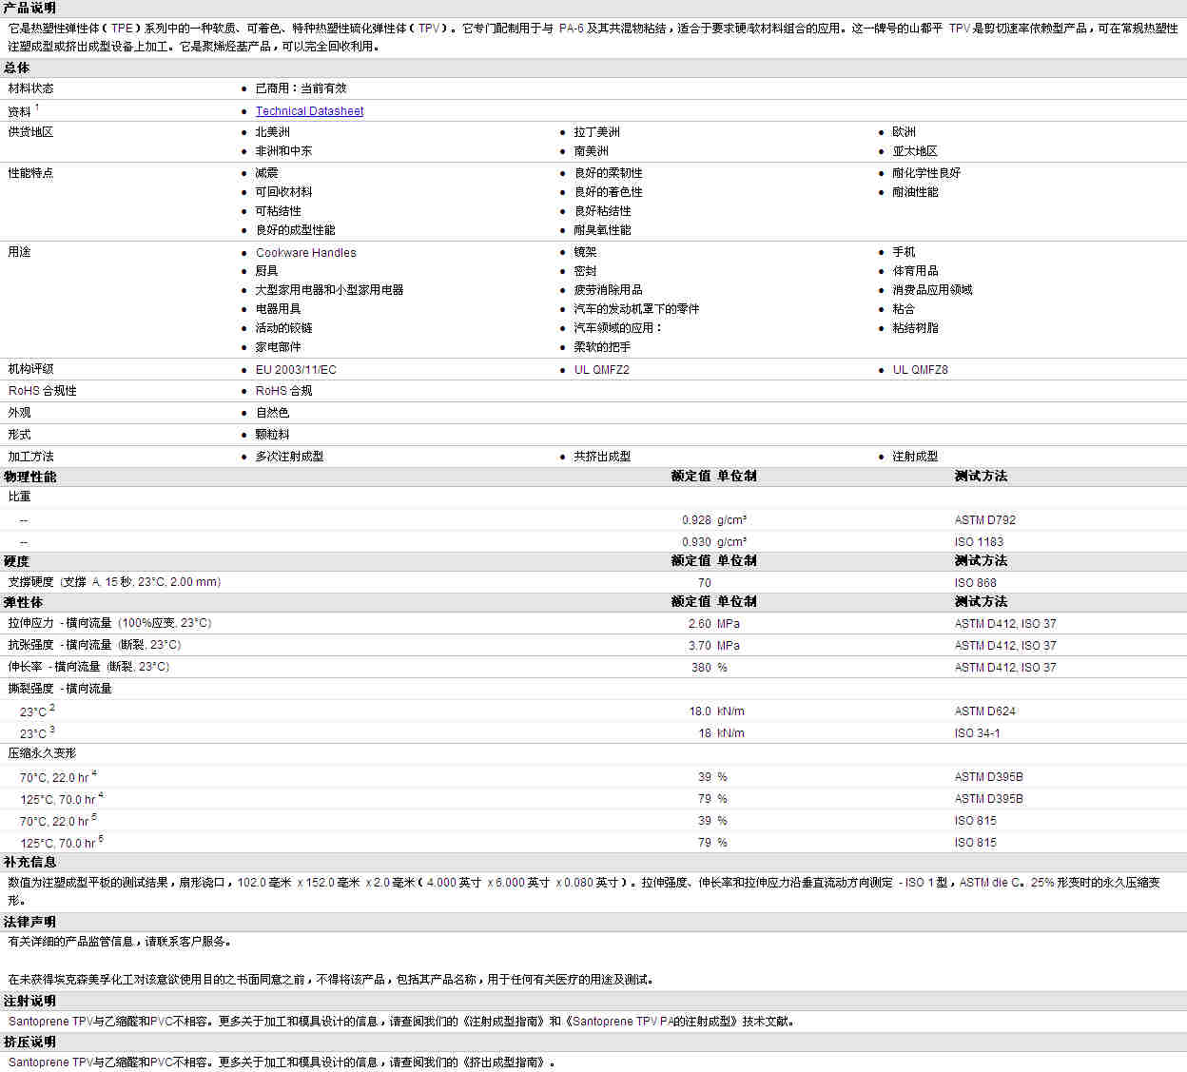1187x1072 pixels.
Task: Select the Cookware Handles application entry
Action: point(306,253)
